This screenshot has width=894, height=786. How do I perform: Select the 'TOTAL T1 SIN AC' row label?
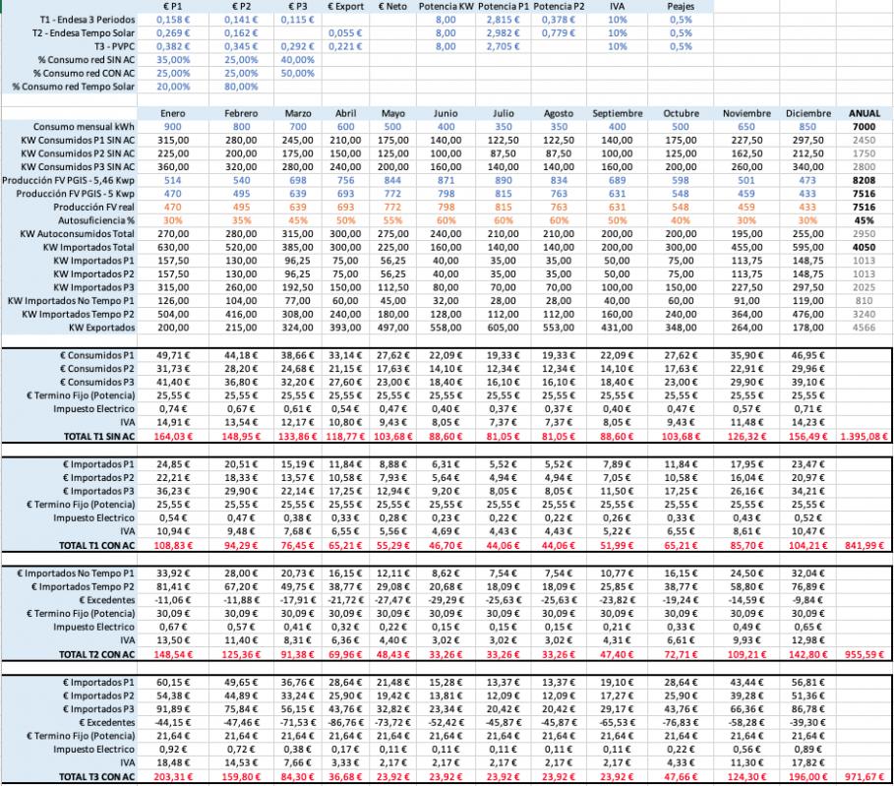coord(99,437)
